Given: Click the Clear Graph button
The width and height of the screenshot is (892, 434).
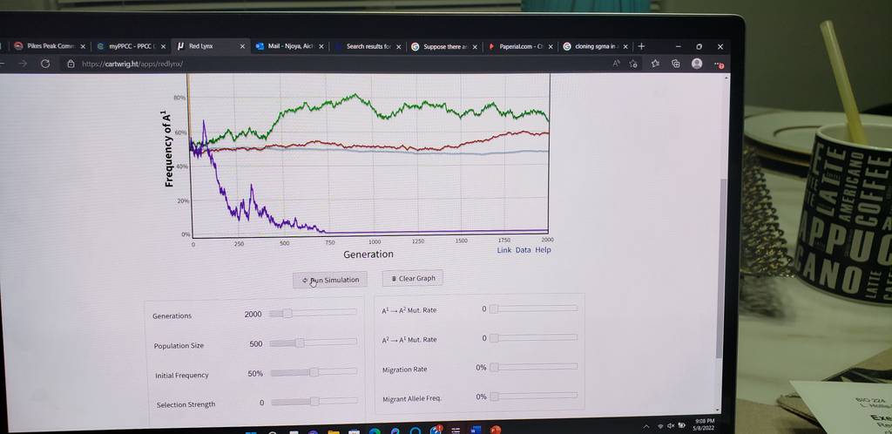Looking at the screenshot, I should point(412,278).
